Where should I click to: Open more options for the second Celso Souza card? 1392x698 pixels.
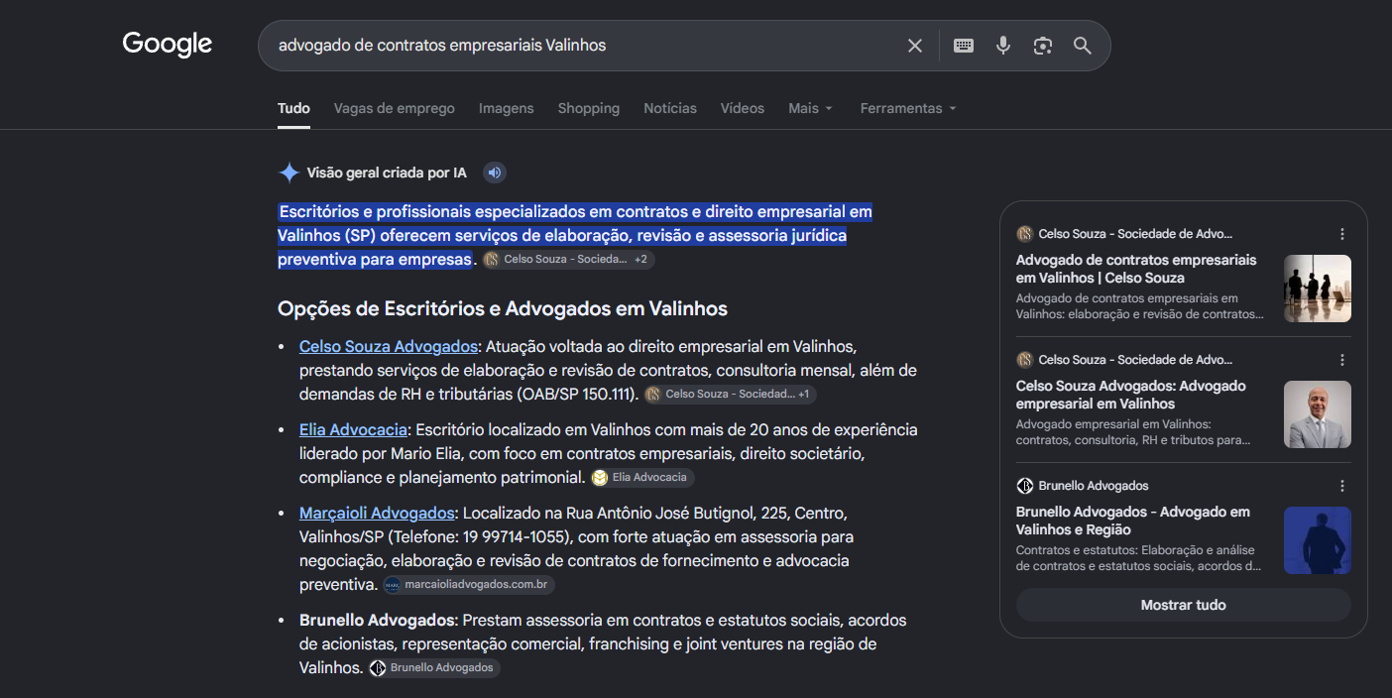1342,360
